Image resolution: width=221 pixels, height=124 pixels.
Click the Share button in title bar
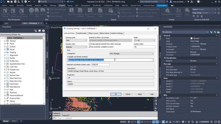point(70,1)
